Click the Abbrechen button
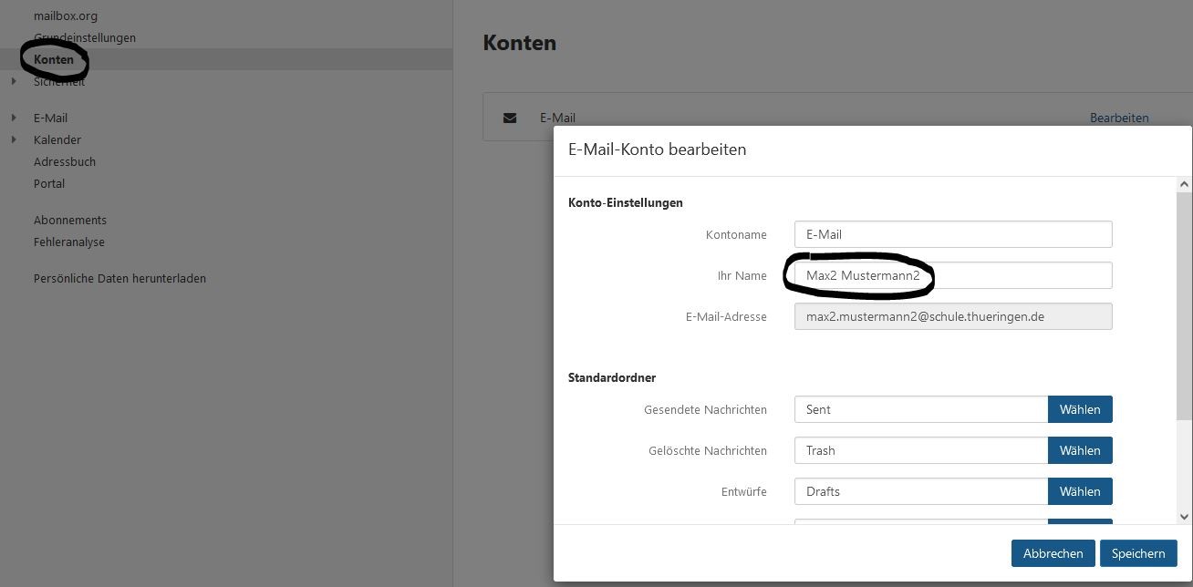Image resolution: width=1193 pixels, height=587 pixels. (x=1053, y=553)
